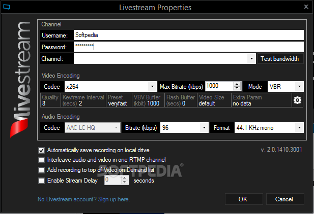Image resolution: width=314 pixels, height=214 pixels.
Task: Enable automatically save recording on local drive
Action: click(x=41, y=150)
